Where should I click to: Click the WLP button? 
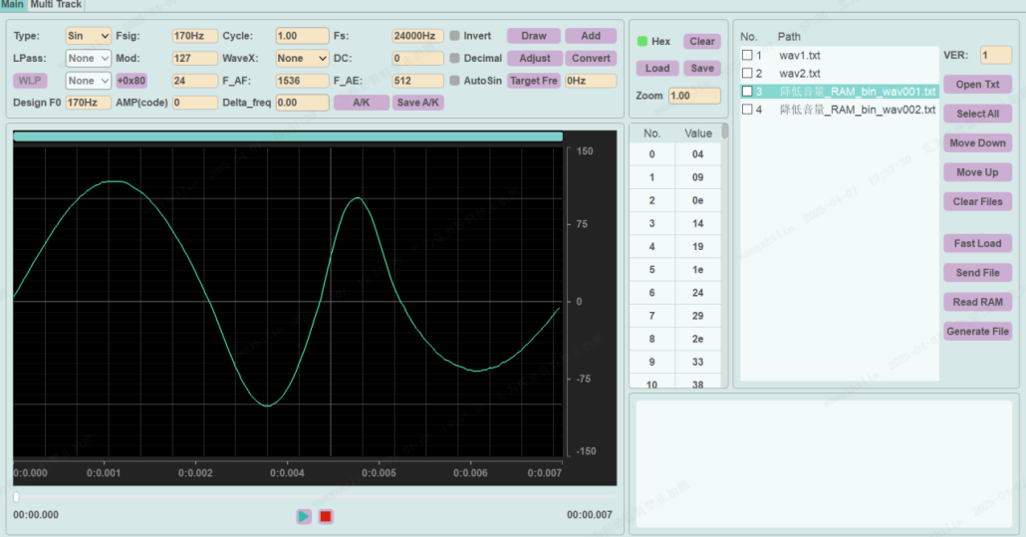click(x=30, y=81)
